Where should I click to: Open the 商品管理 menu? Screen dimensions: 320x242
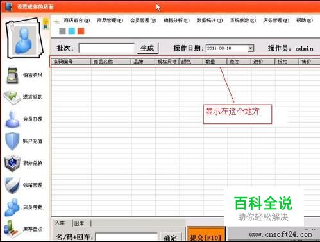(110, 21)
